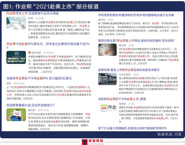This screenshot has height=145, width=185.
Task: Click the 数据来源: 百度 caption
Action: [169, 134]
